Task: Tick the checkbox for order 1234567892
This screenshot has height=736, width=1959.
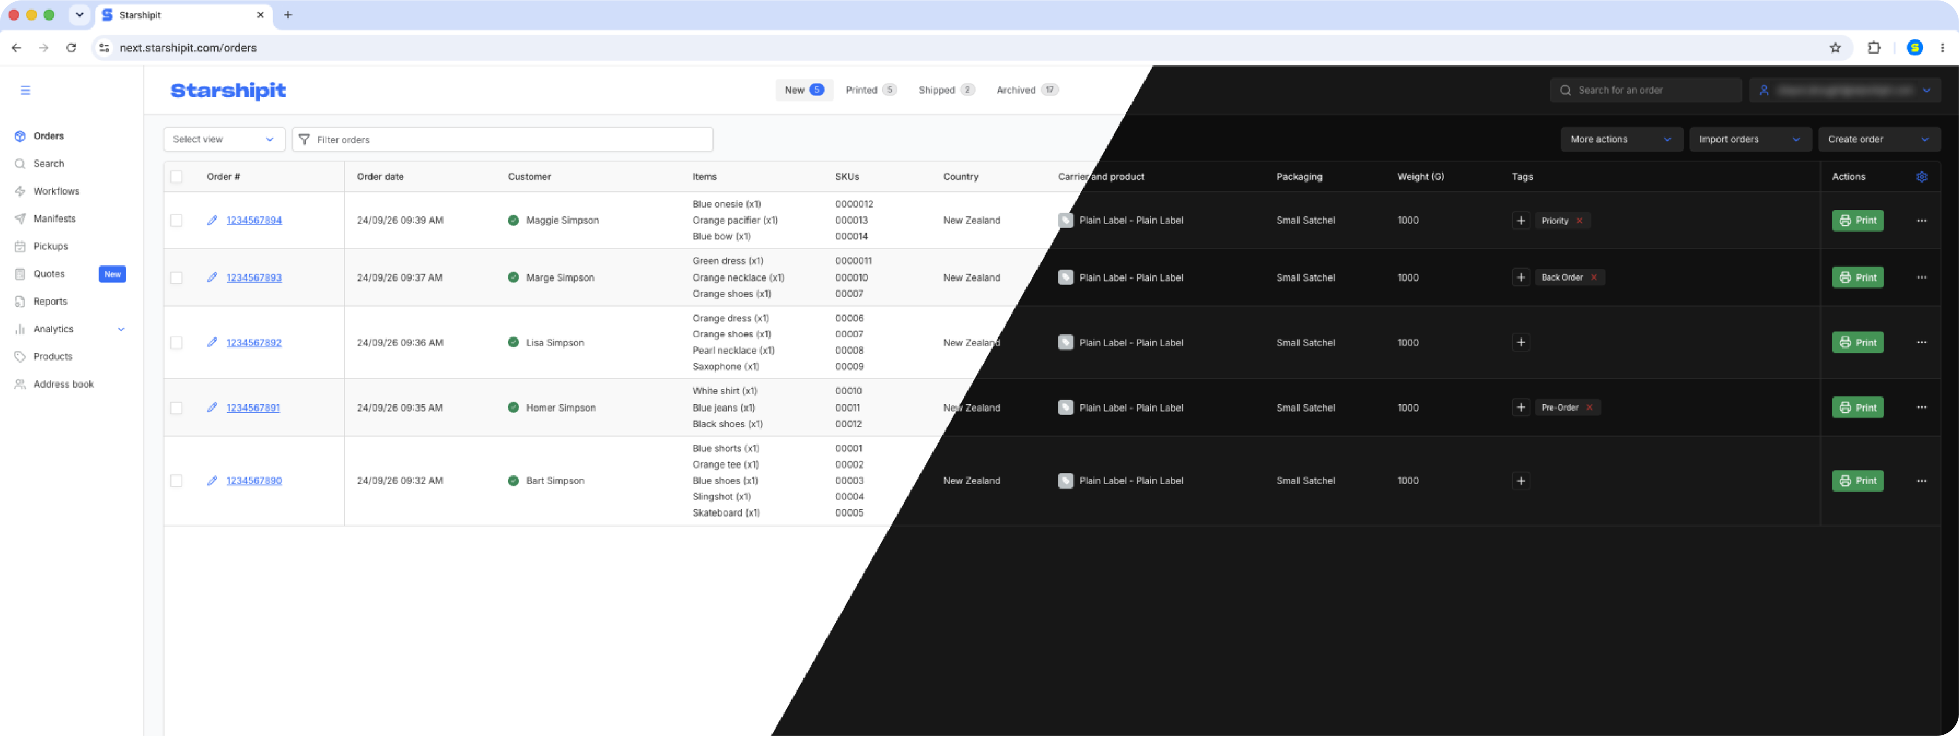Action: click(176, 343)
